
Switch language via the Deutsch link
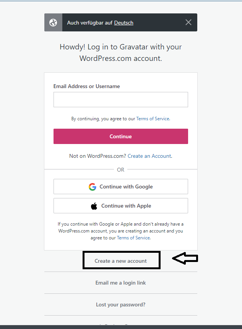[123, 23]
